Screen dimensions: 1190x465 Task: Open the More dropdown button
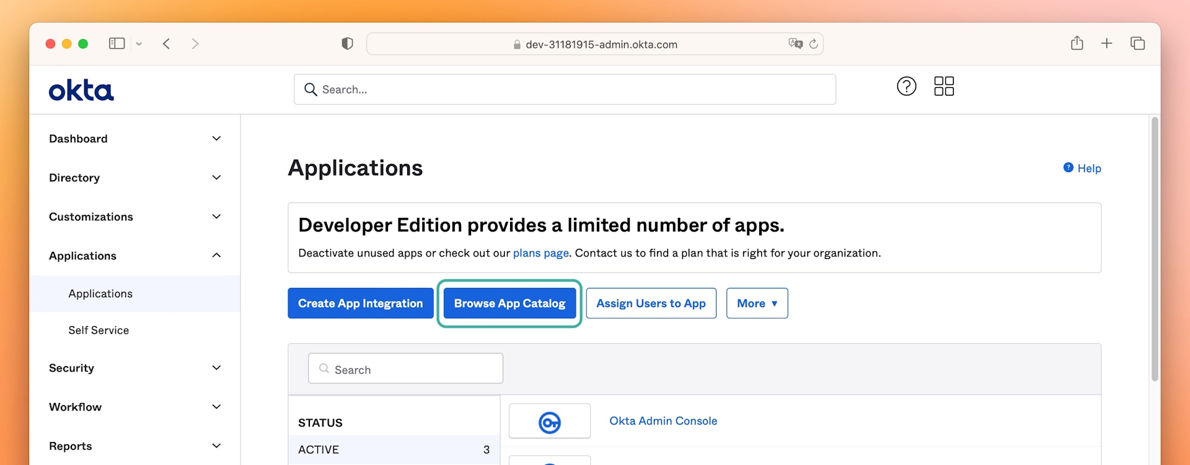757,303
